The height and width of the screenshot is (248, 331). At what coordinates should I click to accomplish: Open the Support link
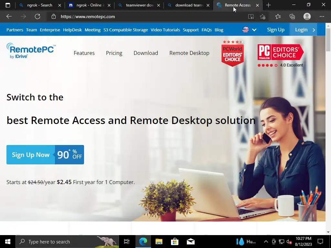tap(191, 30)
